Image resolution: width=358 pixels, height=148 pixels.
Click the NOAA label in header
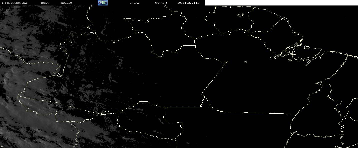click(x=45, y=3)
